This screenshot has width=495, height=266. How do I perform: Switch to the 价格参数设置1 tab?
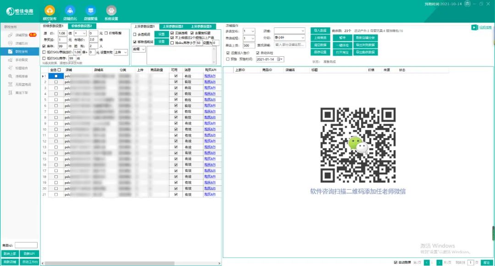coord(53,26)
